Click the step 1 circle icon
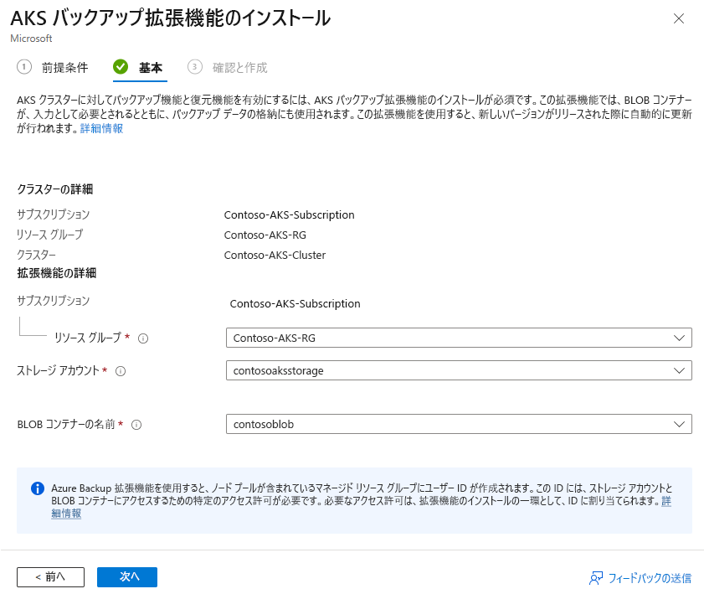This screenshot has width=704, height=594. (x=24, y=67)
